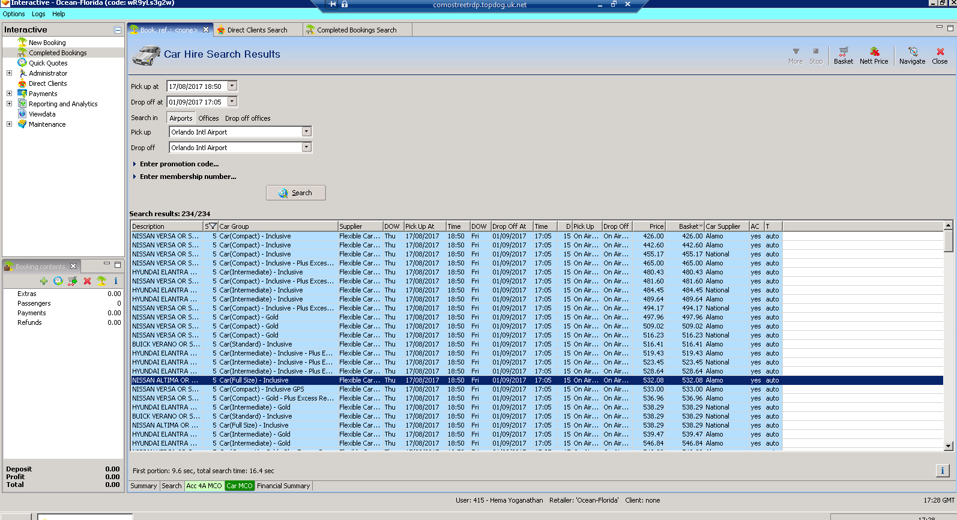Click the blue info icon in Booking contents toolbar
957x520 pixels.
pyautogui.click(x=116, y=281)
